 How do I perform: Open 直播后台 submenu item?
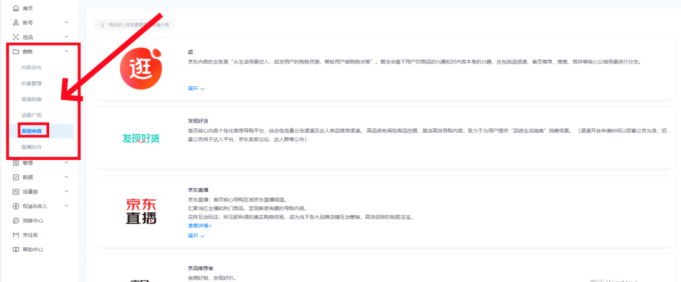(x=32, y=147)
